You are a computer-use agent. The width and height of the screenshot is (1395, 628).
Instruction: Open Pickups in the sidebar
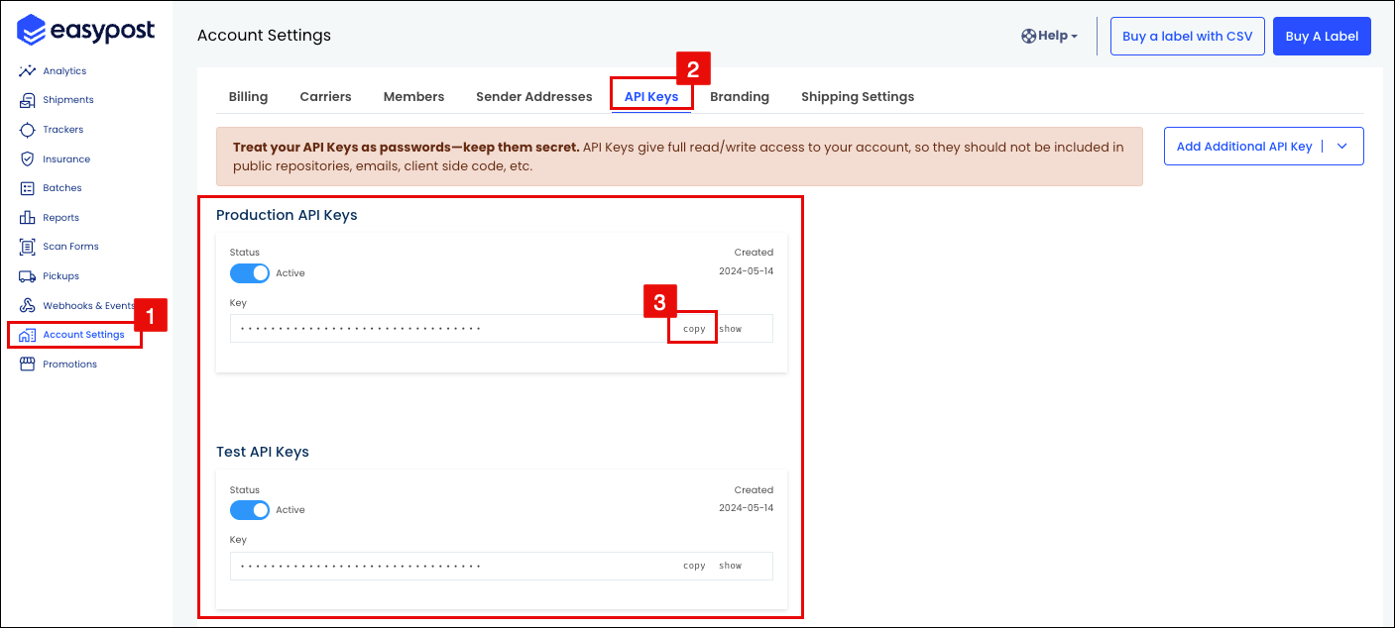[60, 276]
